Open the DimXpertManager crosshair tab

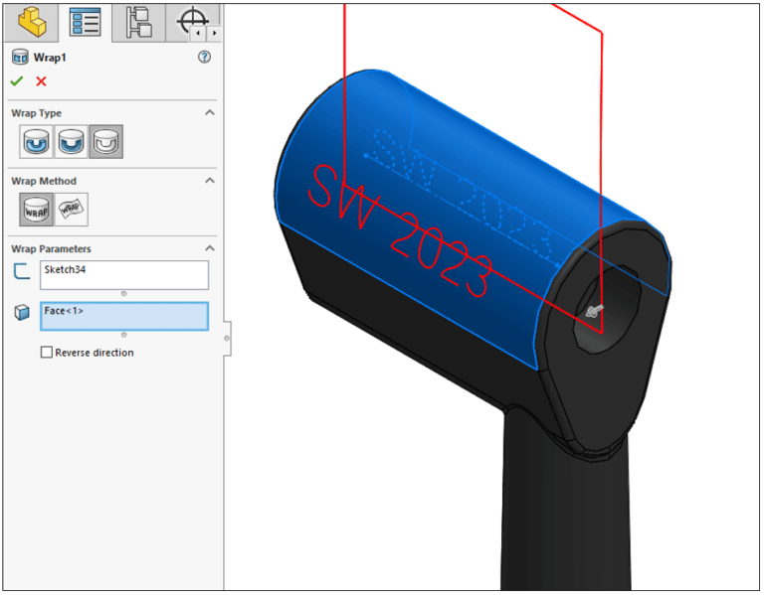(192, 20)
